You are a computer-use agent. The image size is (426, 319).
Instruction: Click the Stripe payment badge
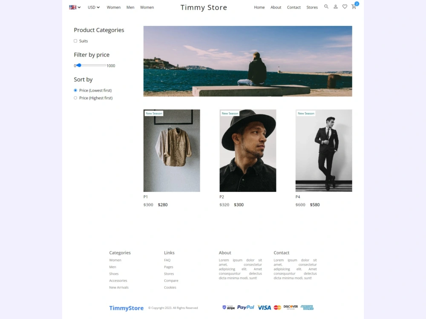(x=228, y=307)
